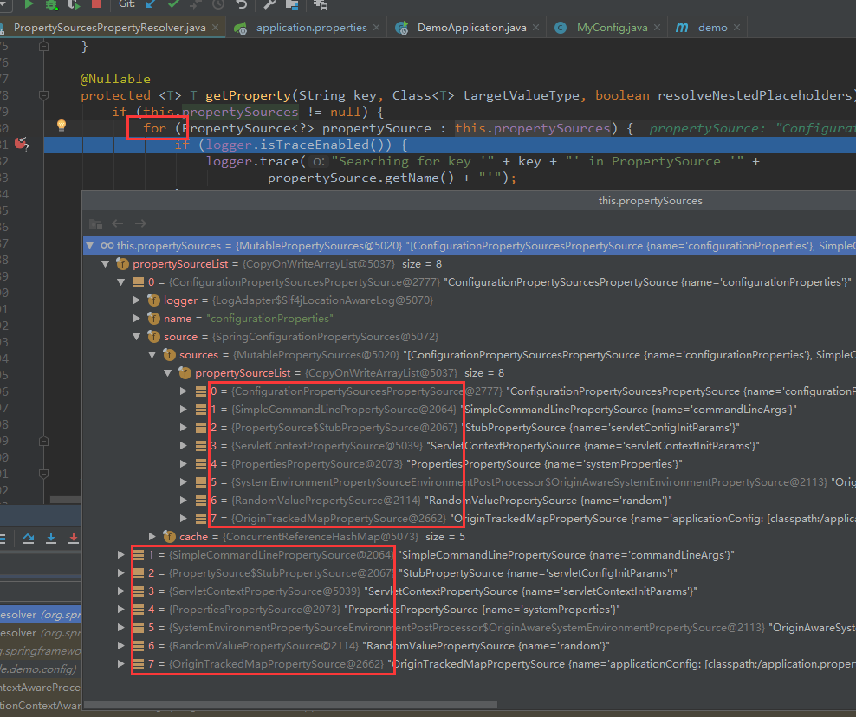856x717 pixels.
Task: Collapse the this.propertySources root node
Action: point(90,246)
